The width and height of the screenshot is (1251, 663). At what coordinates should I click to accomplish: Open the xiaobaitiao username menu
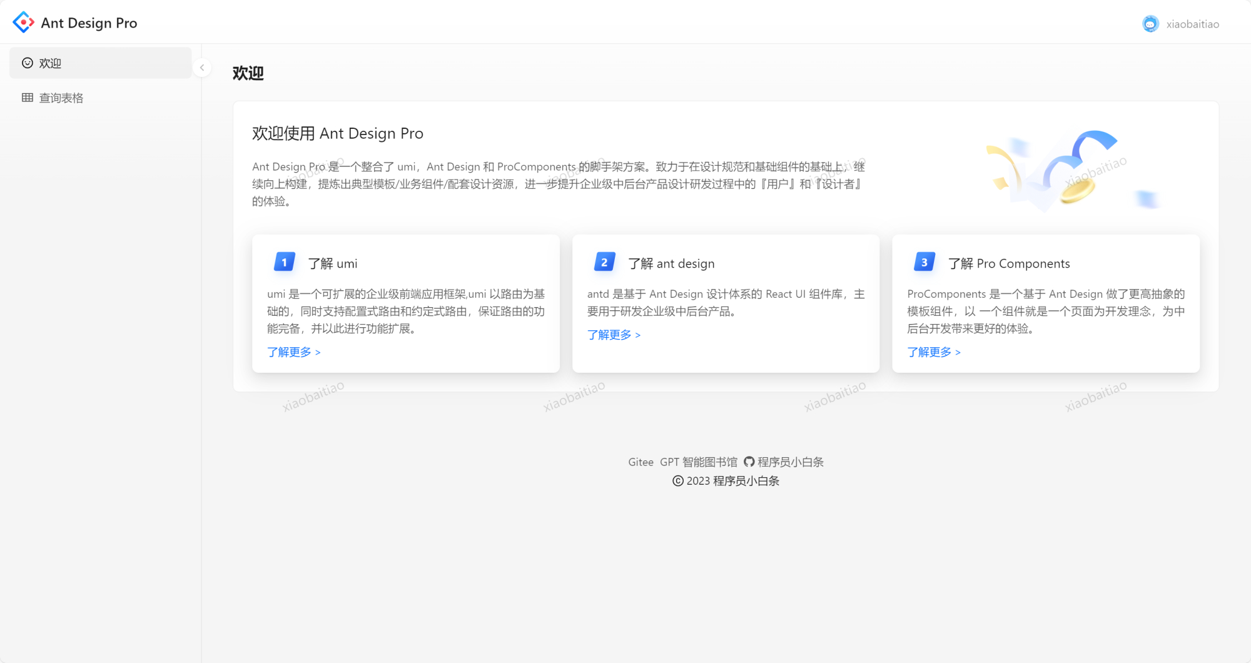coord(1193,24)
